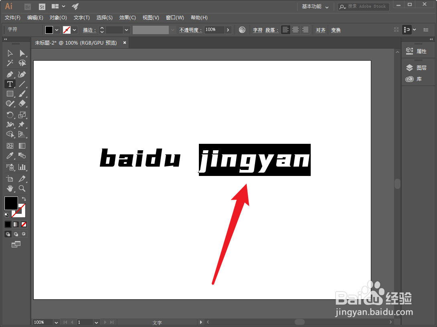Select the Mesh tool
The image size is (437, 327).
tap(10, 146)
